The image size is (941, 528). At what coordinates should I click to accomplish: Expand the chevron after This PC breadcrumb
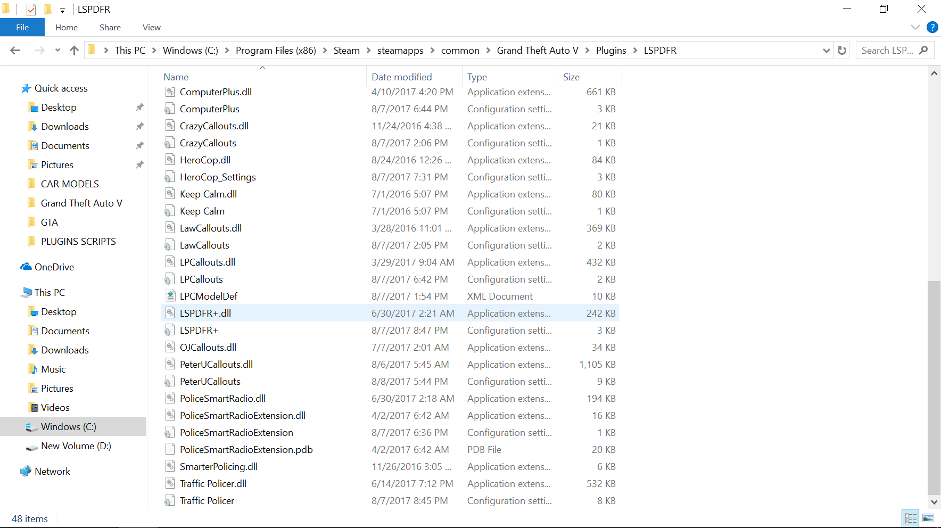(154, 51)
